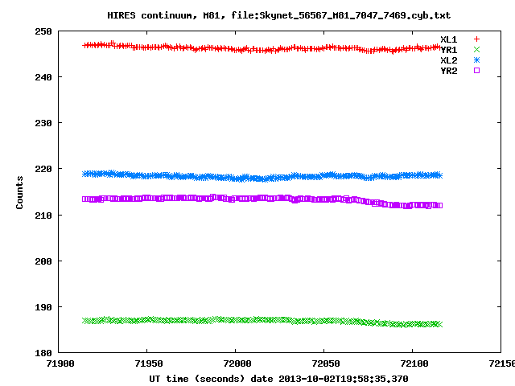Click the x-axis tick label 72050
Screen dimensions: 515x386
[325, 363]
